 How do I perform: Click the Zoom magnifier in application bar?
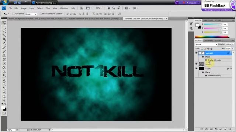(x=114, y=8)
